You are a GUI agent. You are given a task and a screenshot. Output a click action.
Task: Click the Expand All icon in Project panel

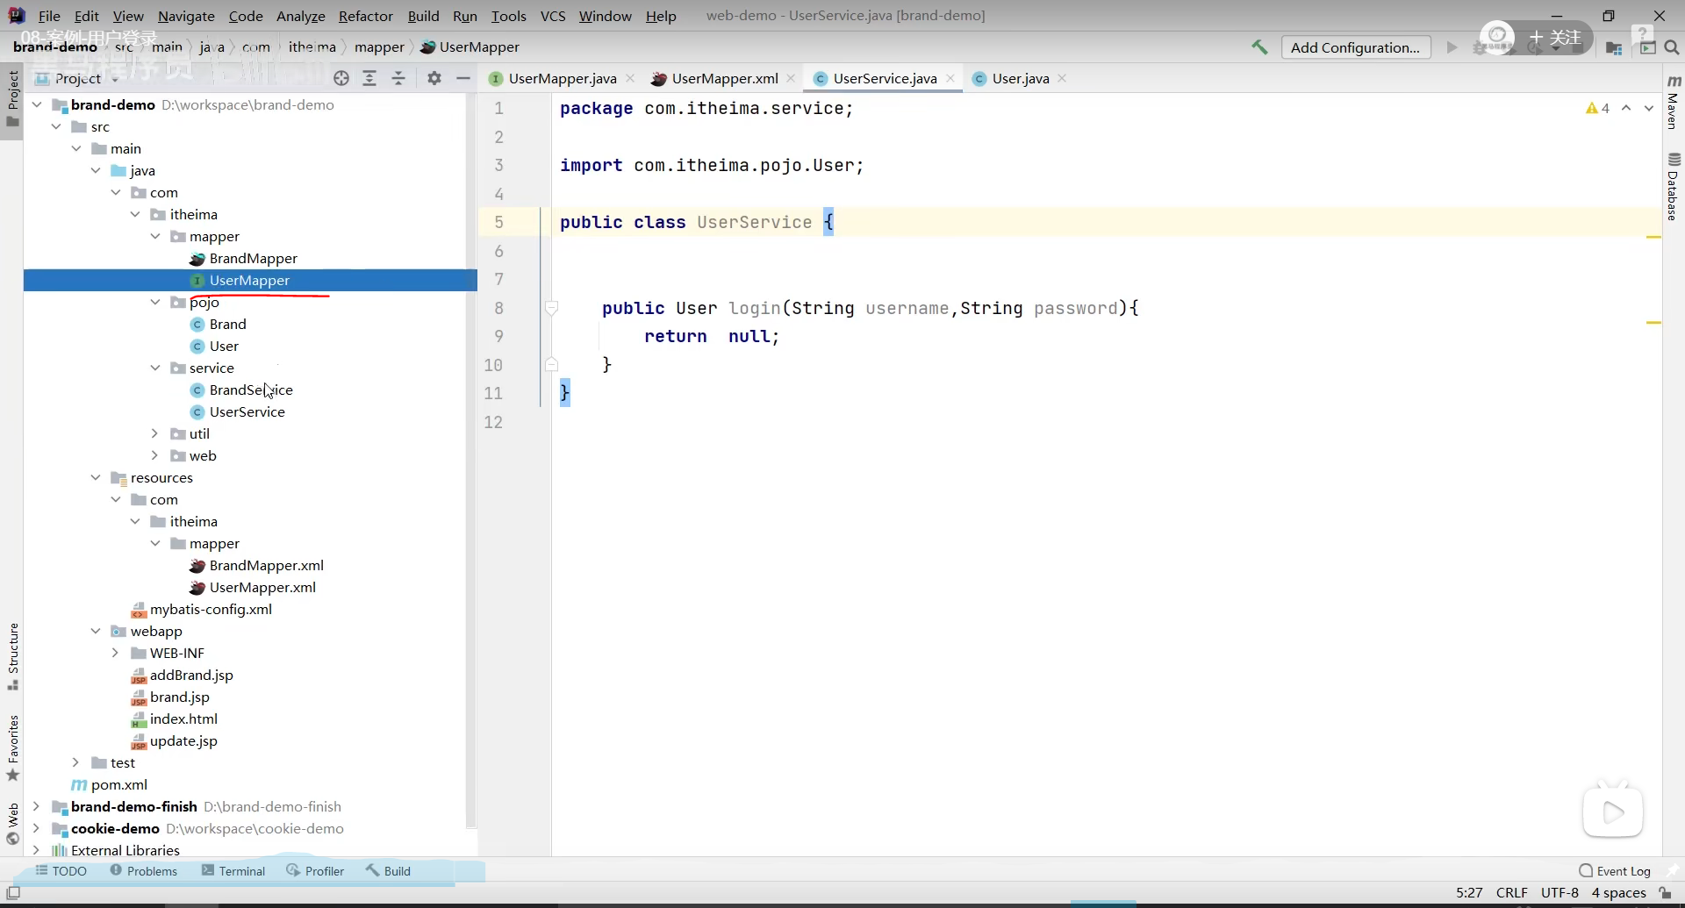[x=369, y=78]
